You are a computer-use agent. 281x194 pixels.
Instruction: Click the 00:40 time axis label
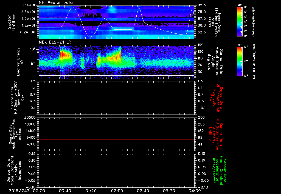click(65, 191)
